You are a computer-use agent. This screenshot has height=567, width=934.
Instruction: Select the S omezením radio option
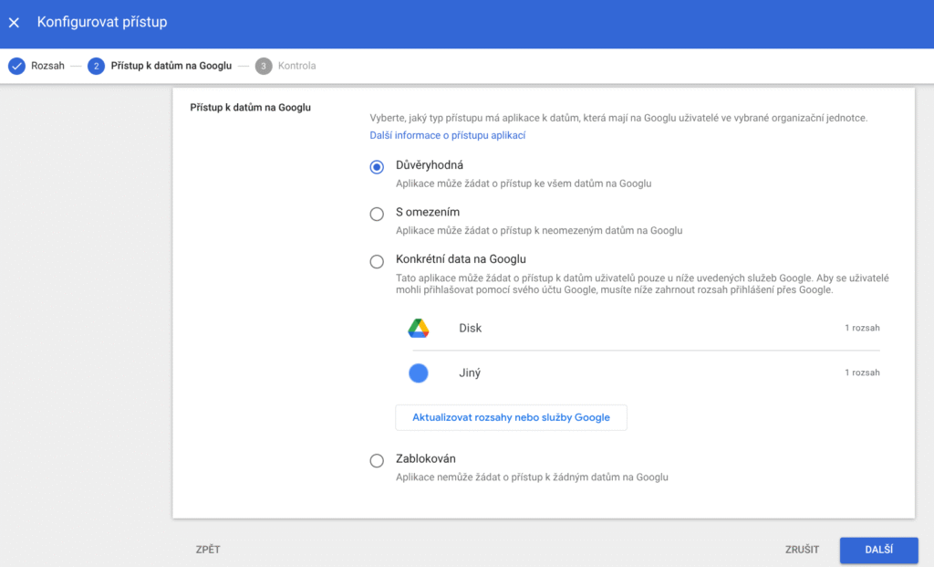click(x=377, y=214)
